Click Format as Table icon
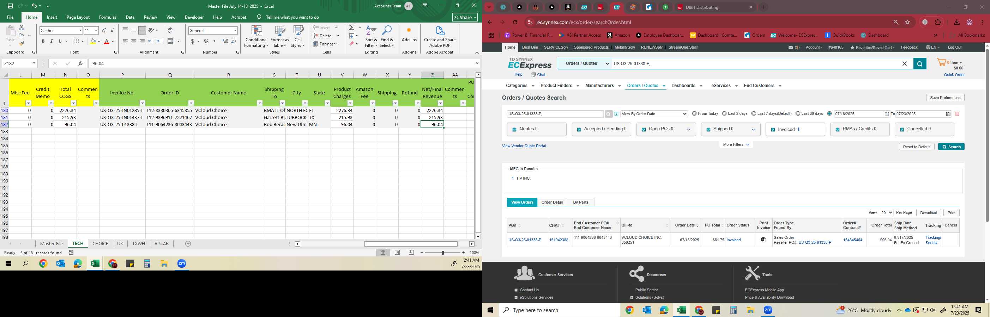Image resolution: width=990 pixels, height=317 pixels. pos(279,37)
